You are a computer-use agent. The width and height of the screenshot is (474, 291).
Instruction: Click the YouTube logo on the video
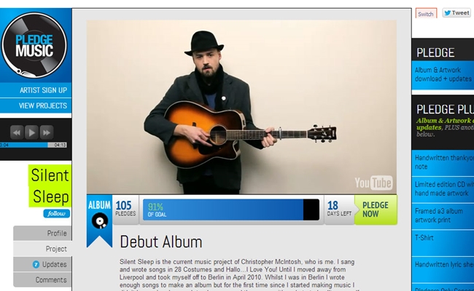(x=373, y=183)
